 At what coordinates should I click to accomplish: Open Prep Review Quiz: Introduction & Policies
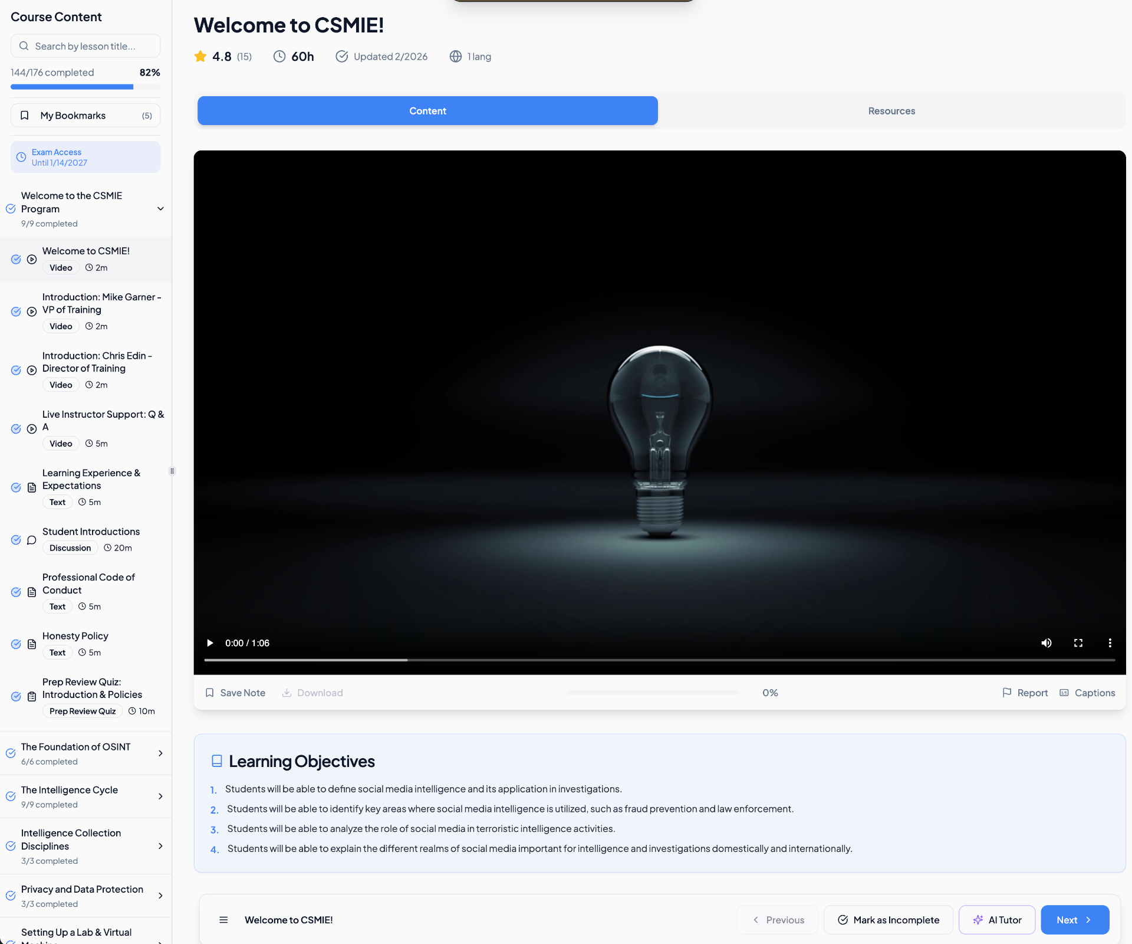(x=85, y=696)
